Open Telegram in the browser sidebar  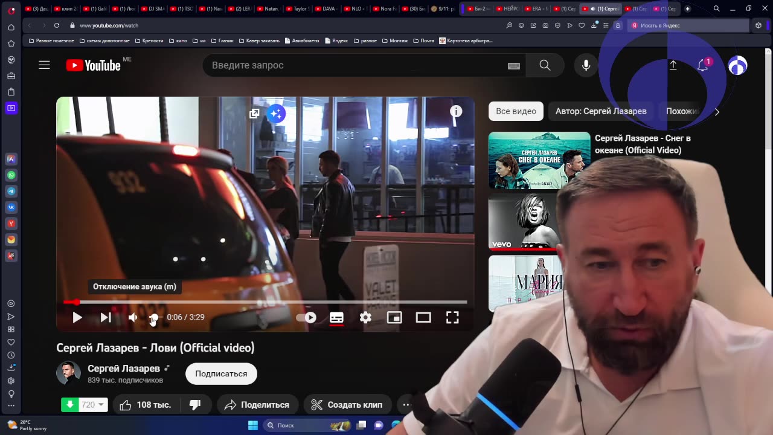pos(11,191)
